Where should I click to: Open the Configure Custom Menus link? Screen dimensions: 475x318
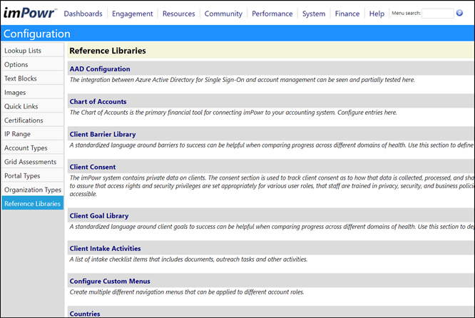point(110,282)
